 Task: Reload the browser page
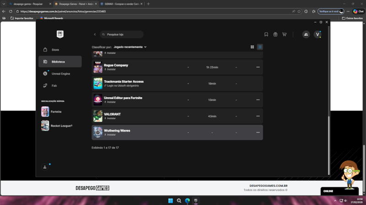[11, 11]
